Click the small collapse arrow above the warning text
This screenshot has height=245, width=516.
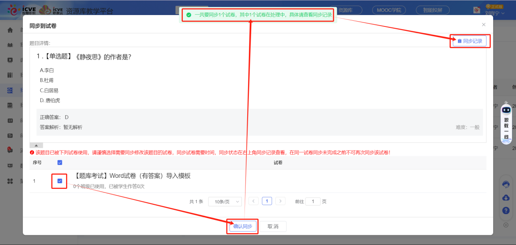(36, 145)
